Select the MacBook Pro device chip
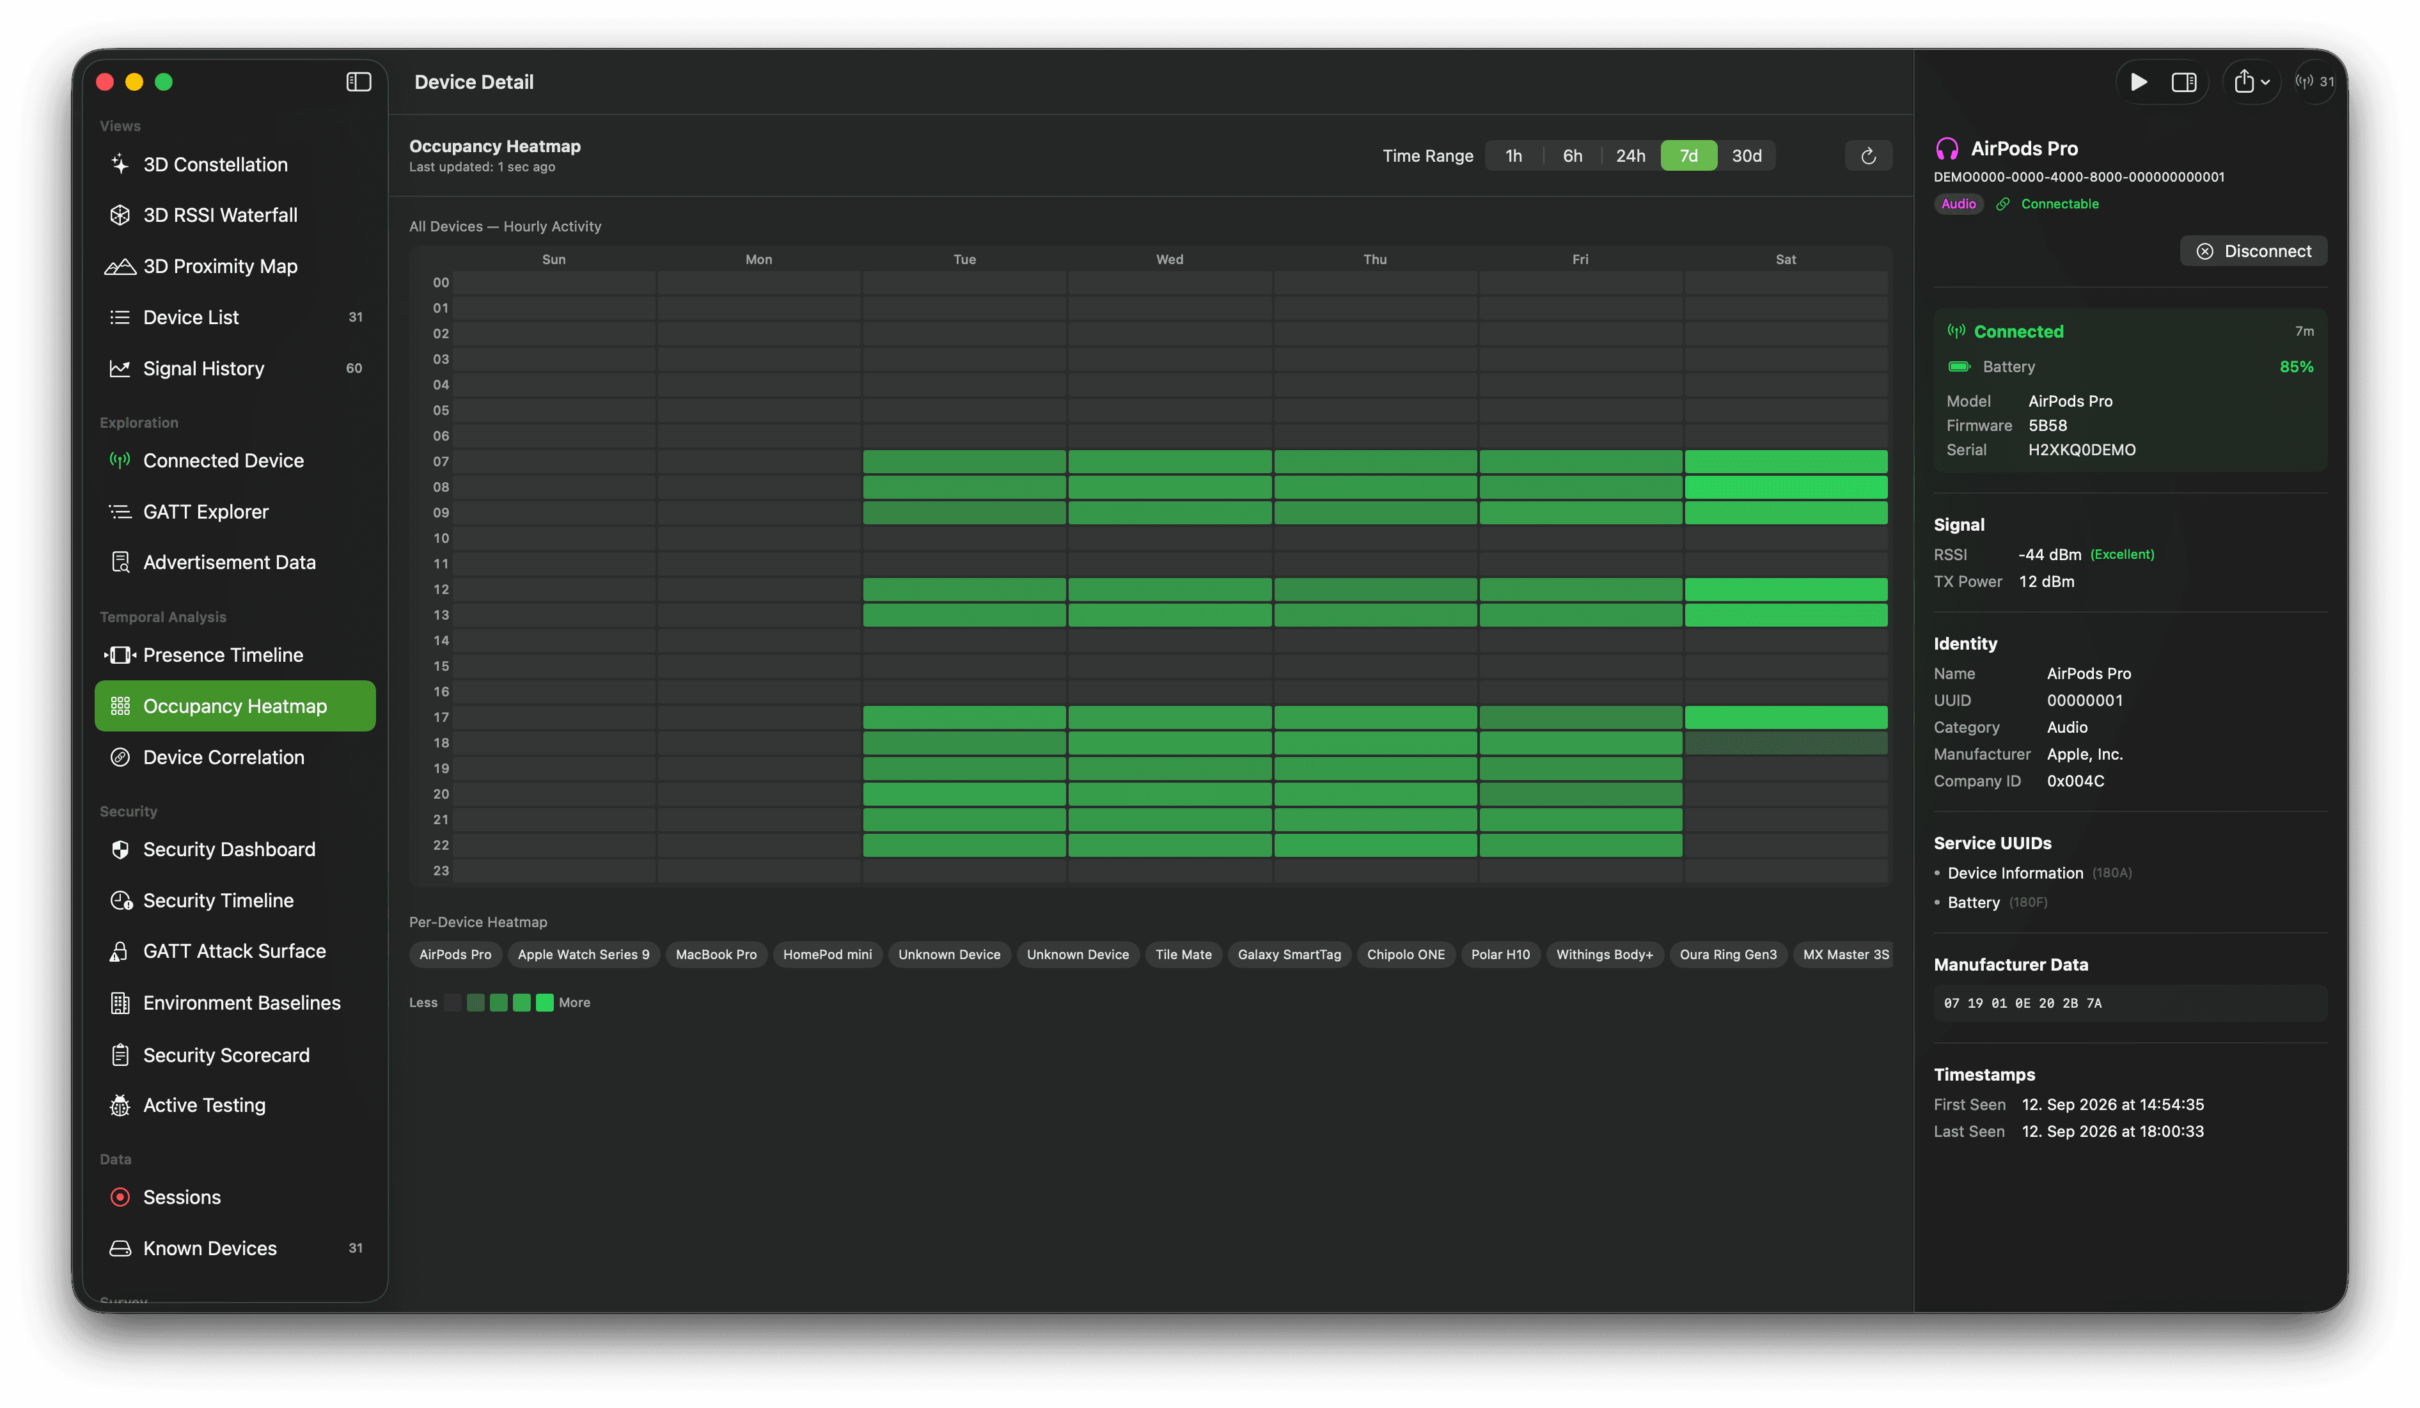Viewport: 2420px width, 1408px height. (716, 954)
